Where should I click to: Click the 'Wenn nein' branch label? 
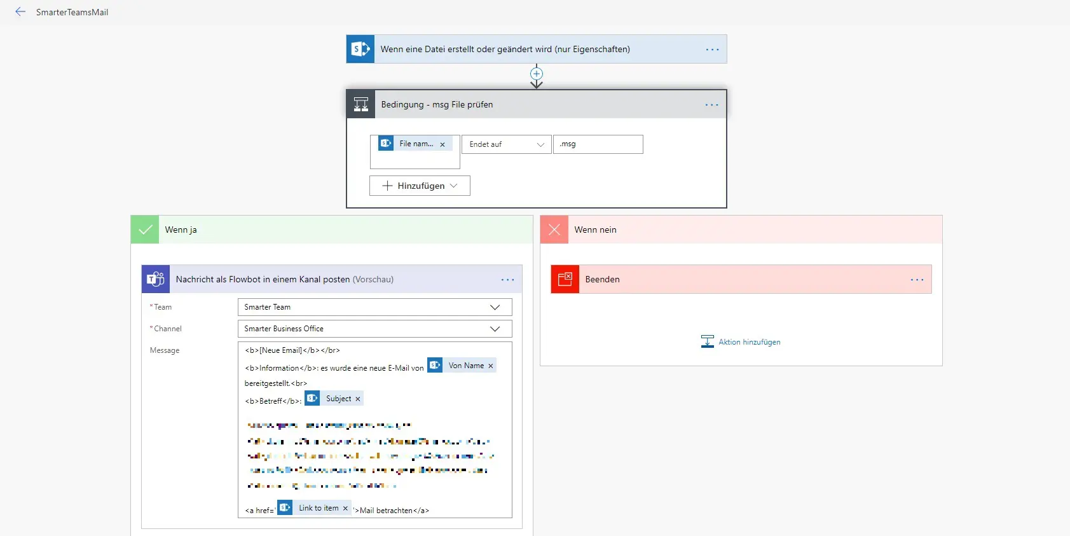595,230
